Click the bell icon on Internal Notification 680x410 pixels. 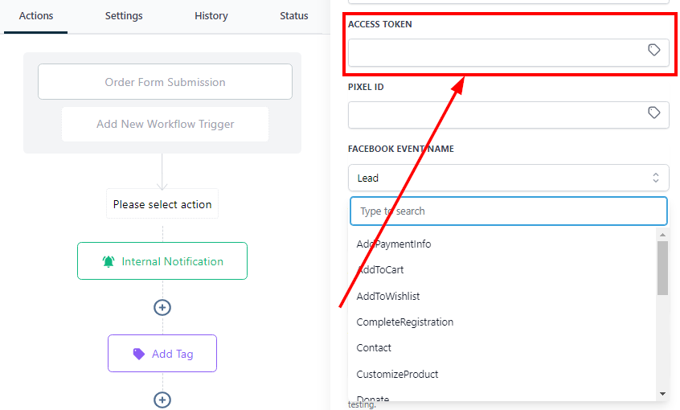click(x=109, y=261)
